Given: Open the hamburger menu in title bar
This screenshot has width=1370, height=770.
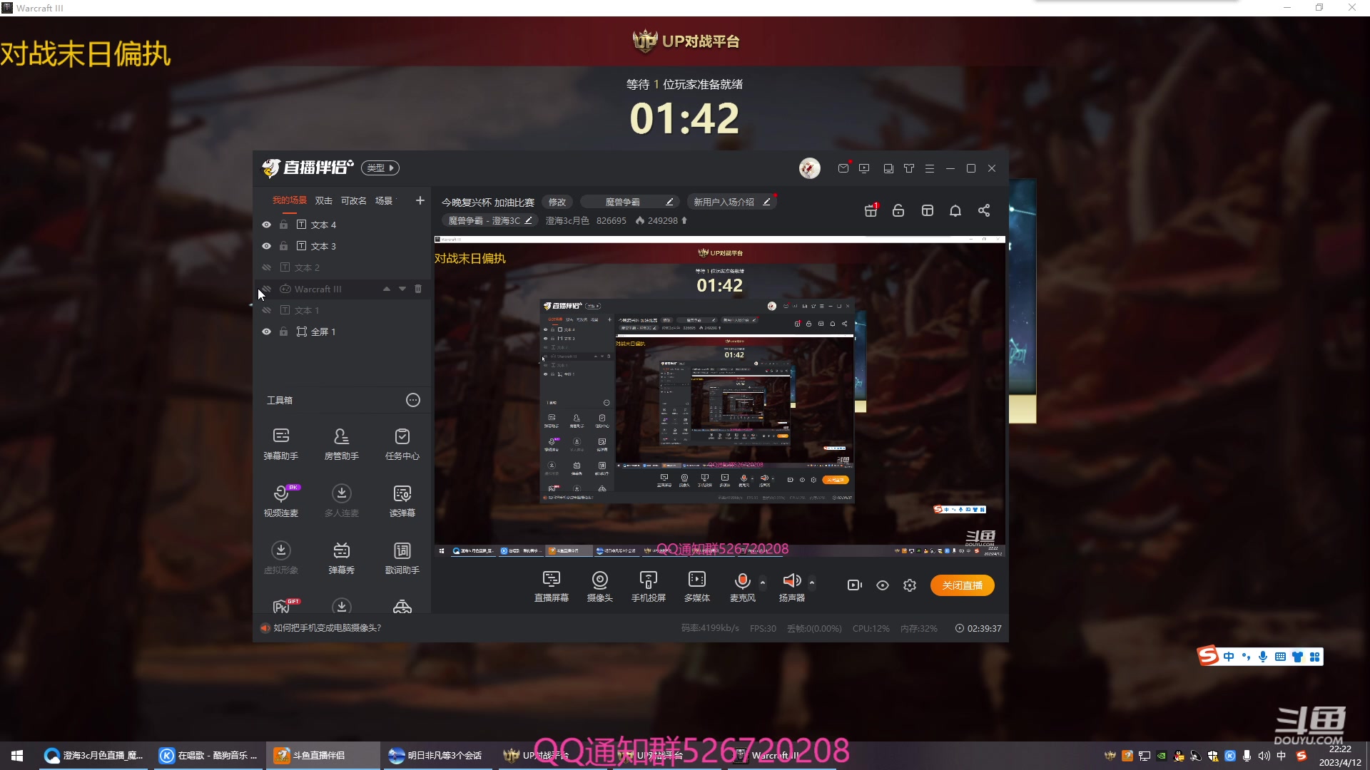Looking at the screenshot, I should click(930, 168).
